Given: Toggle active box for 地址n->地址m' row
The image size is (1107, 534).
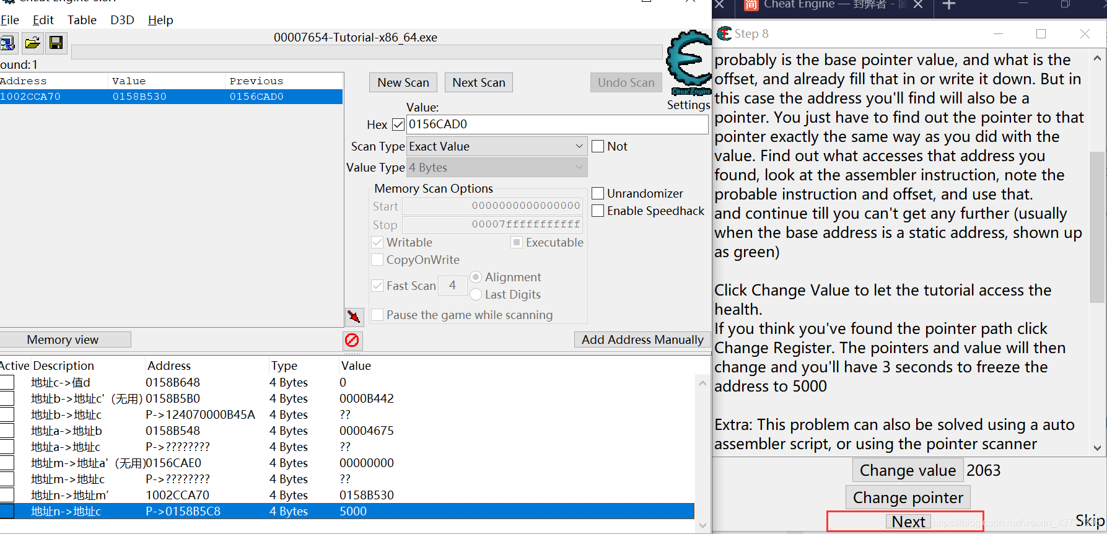Looking at the screenshot, I should 7,495.
